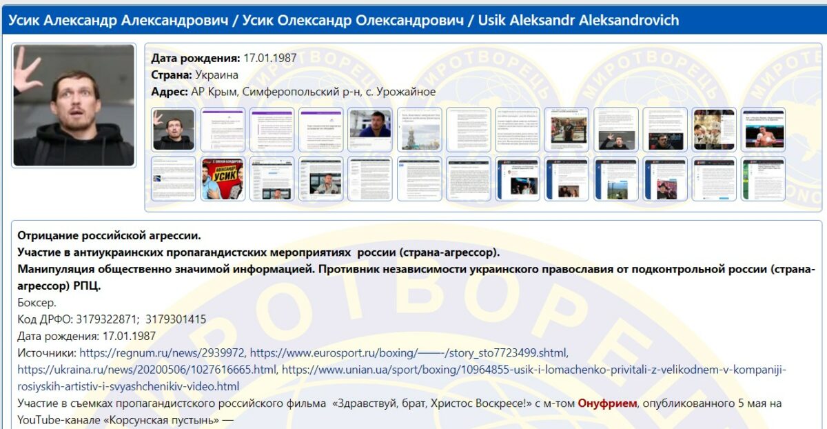Open the ukraina.ru news link
Image resolution: width=827 pixels, height=429 pixels.
(x=147, y=370)
